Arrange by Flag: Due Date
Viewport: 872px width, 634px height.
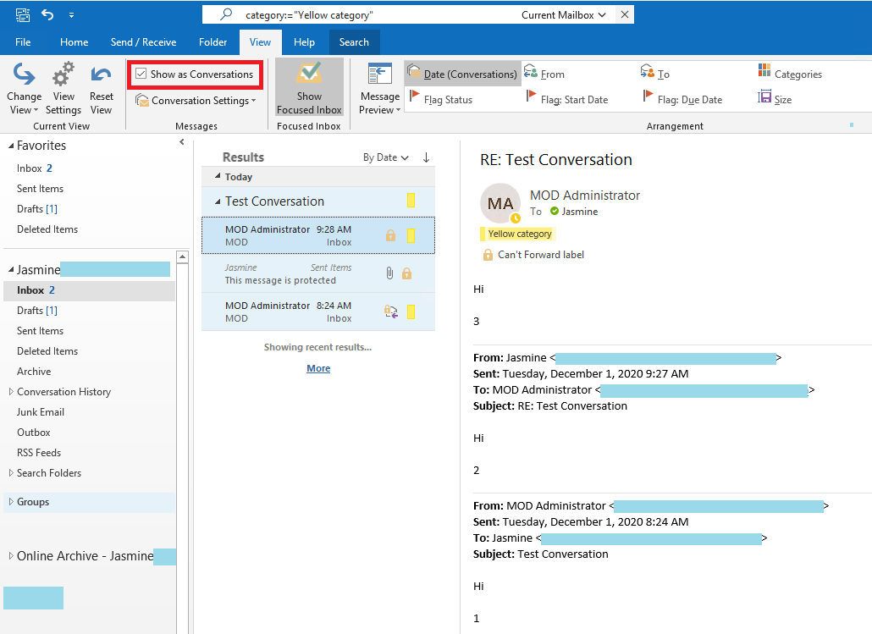click(x=682, y=100)
